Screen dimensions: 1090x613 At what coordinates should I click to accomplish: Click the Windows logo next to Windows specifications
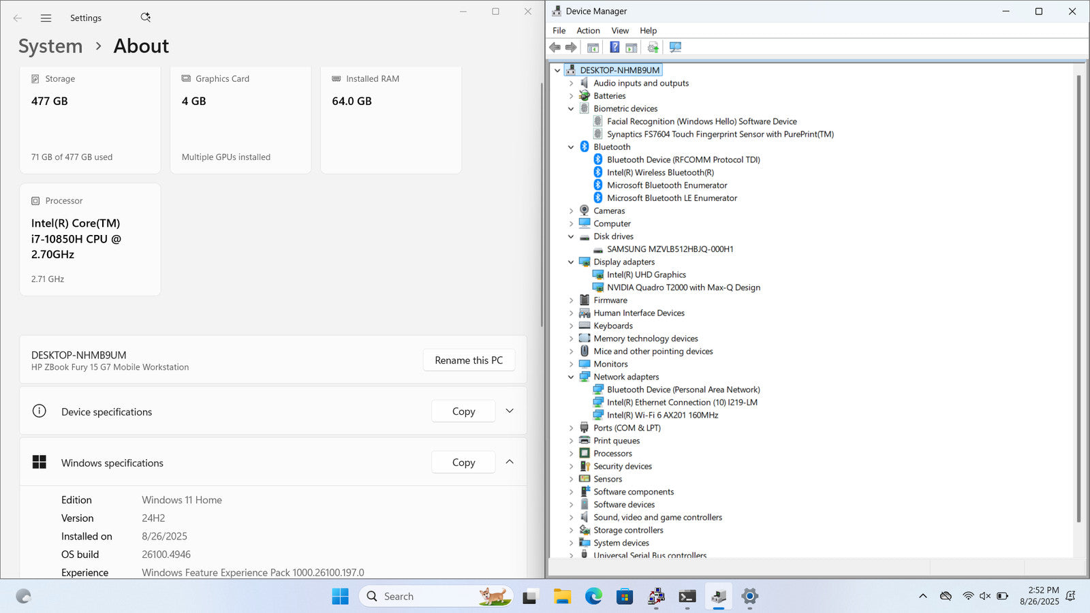(x=40, y=462)
